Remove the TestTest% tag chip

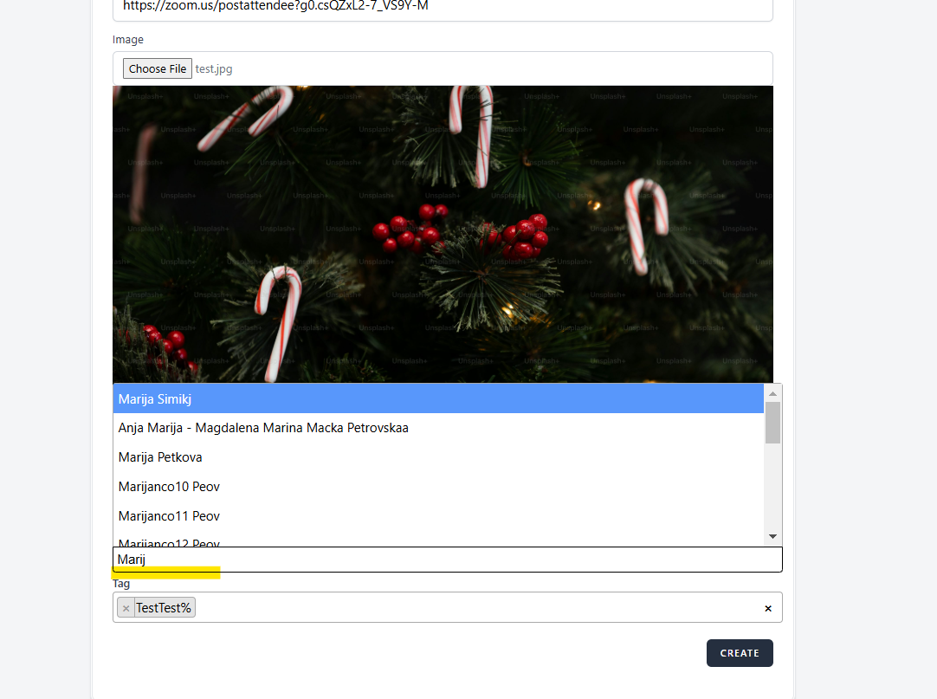(x=126, y=608)
